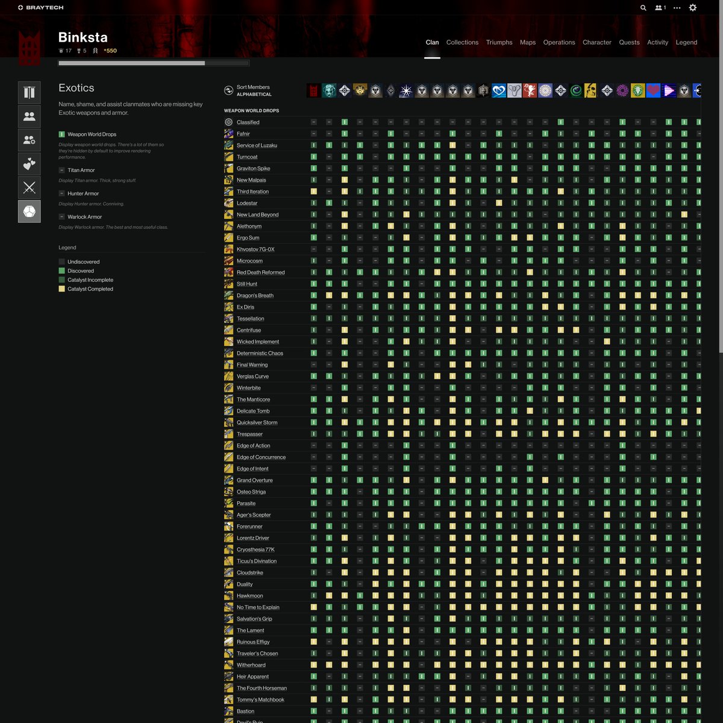Click the 'Catalyst Completed' legend entry
The image size is (723, 723).
point(86,289)
